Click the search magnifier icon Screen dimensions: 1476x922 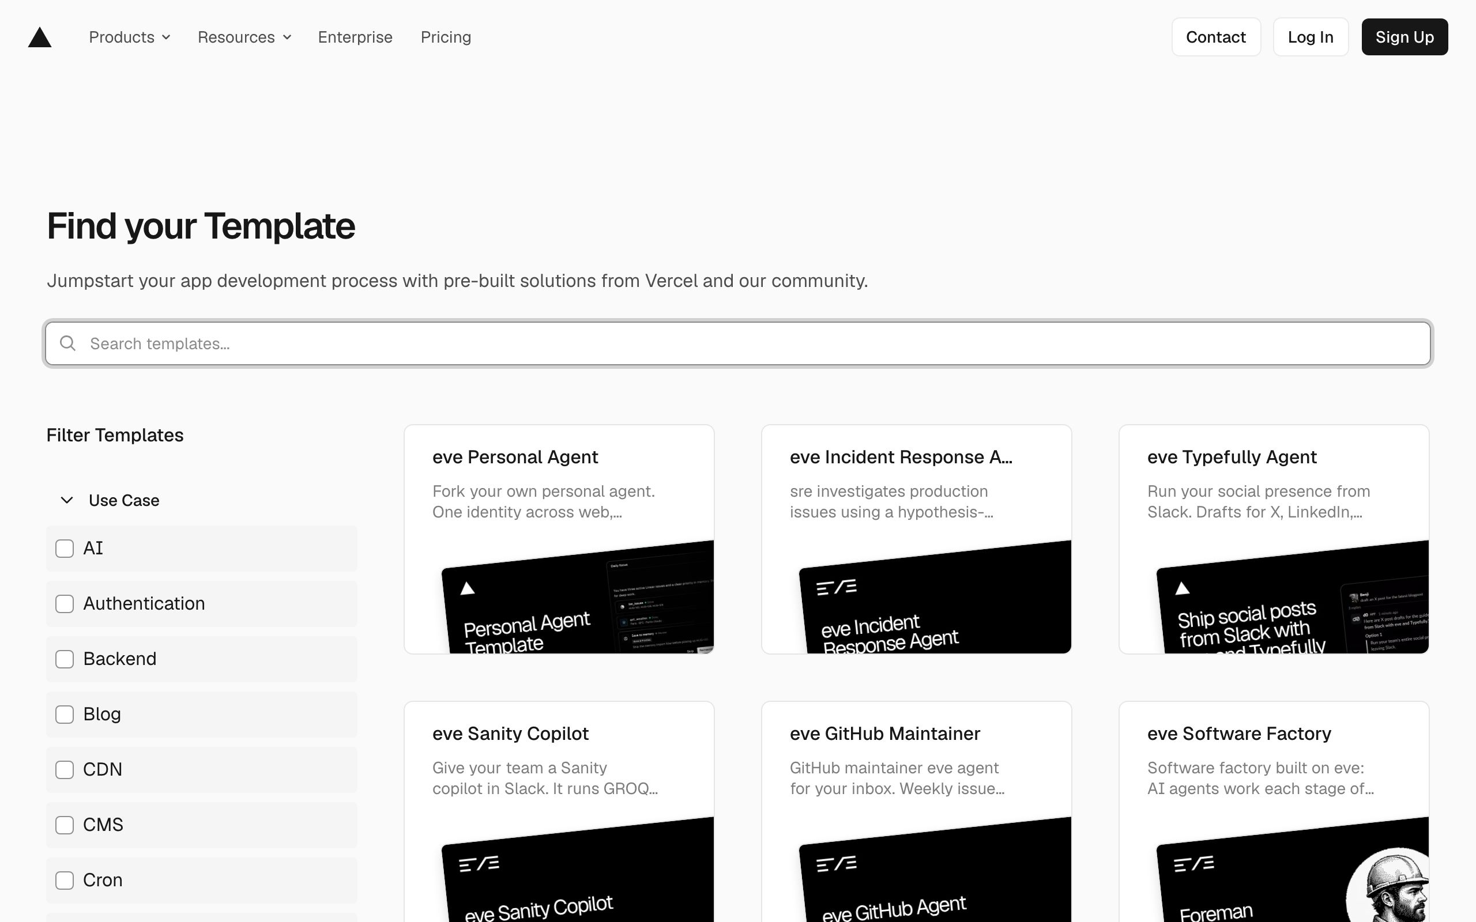[x=67, y=343]
